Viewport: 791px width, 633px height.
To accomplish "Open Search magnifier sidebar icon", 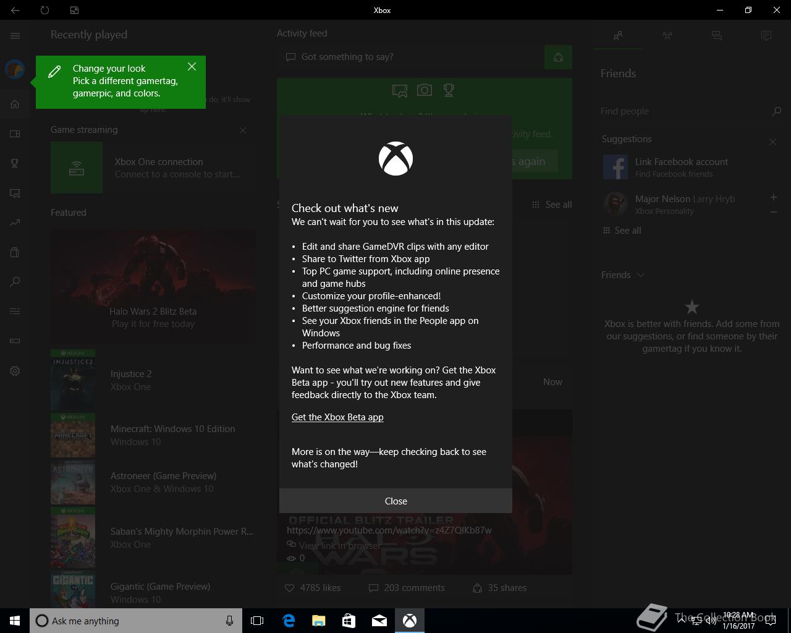I will (15, 282).
